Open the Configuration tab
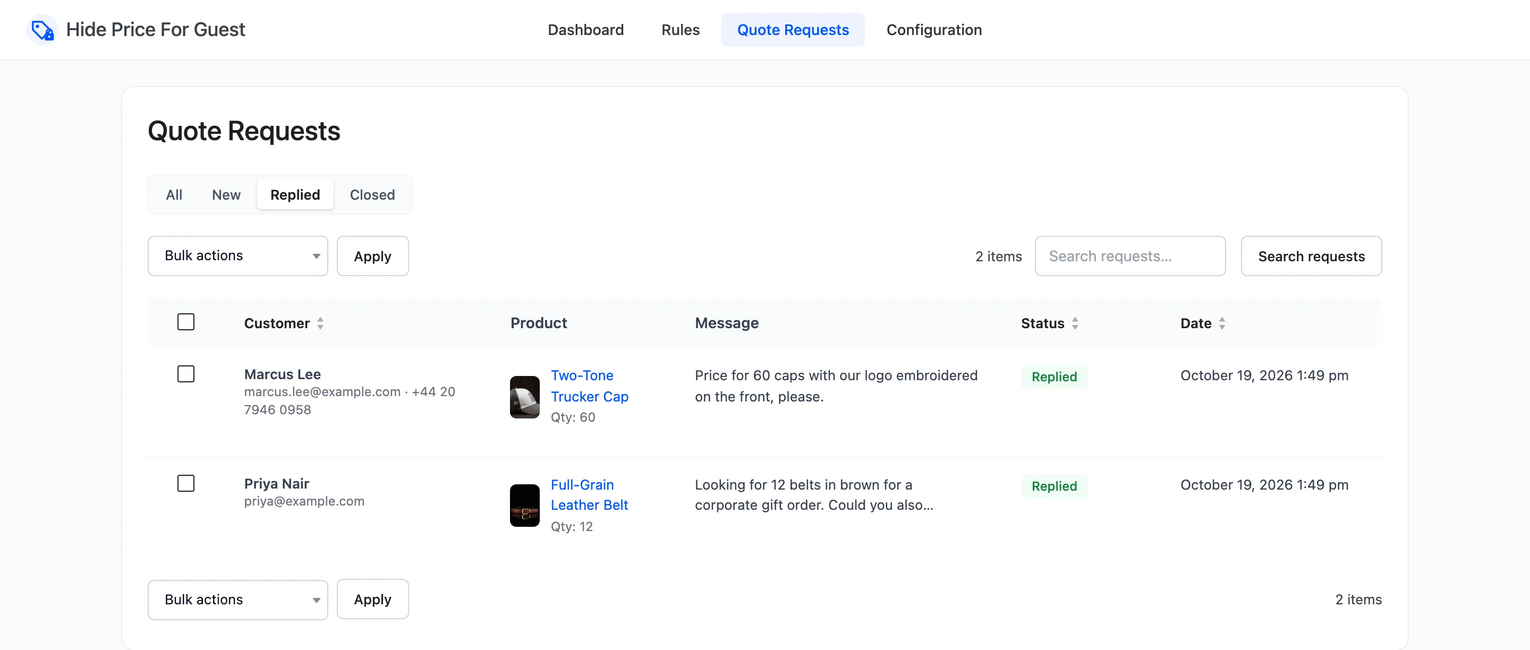Image resolution: width=1530 pixels, height=650 pixels. pyautogui.click(x=934, y=30)
